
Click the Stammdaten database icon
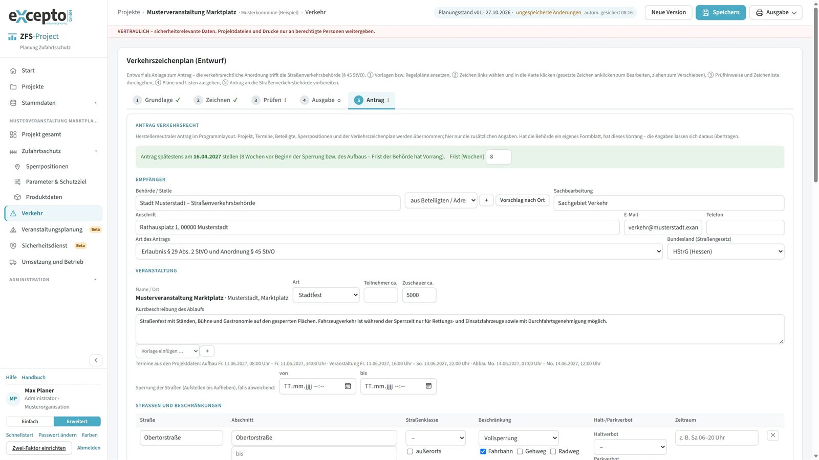[13, 103]
